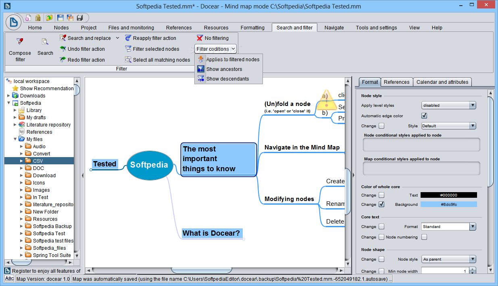
Task: Click the Compose filter funnel icon
Action: point(20,41)
